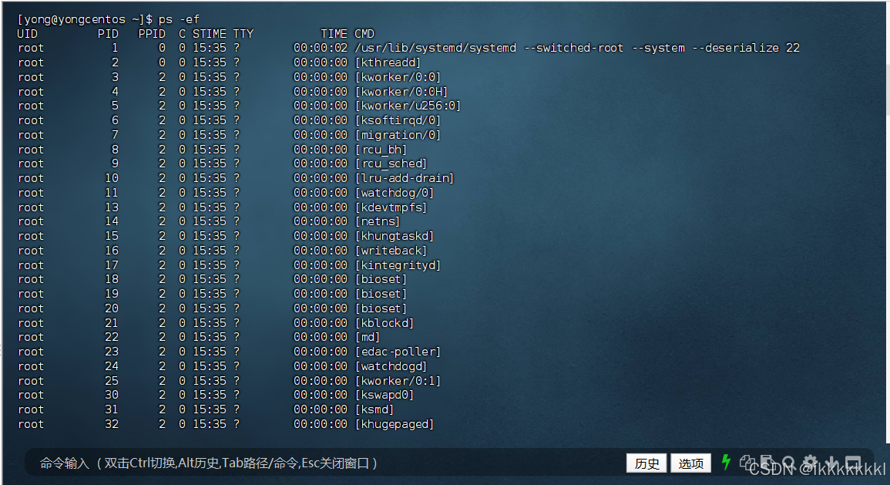Select the [khugepaged] process name
Screen dimensions: 890x485
(395, 424)
